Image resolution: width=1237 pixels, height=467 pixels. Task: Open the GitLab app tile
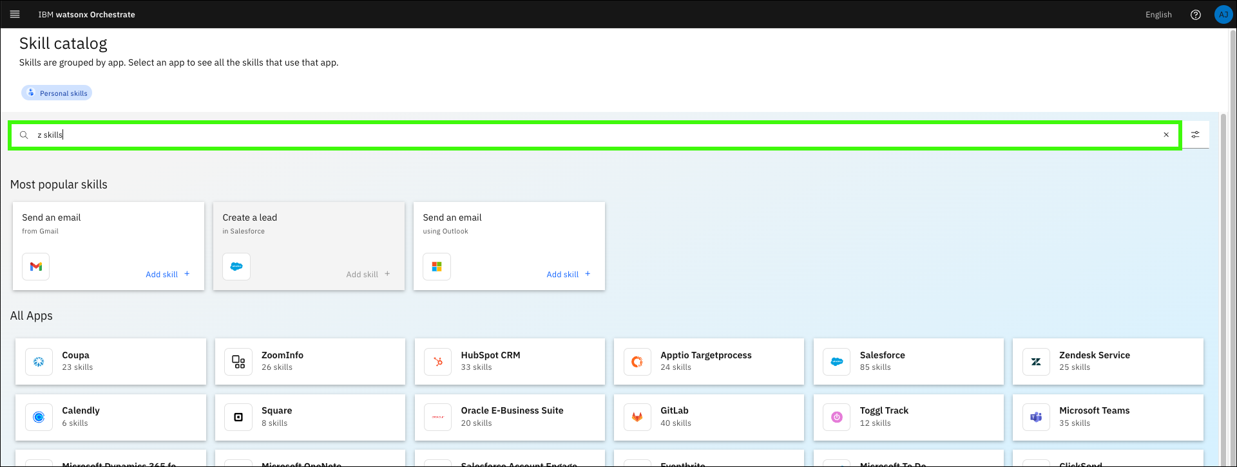coord(709,417)
